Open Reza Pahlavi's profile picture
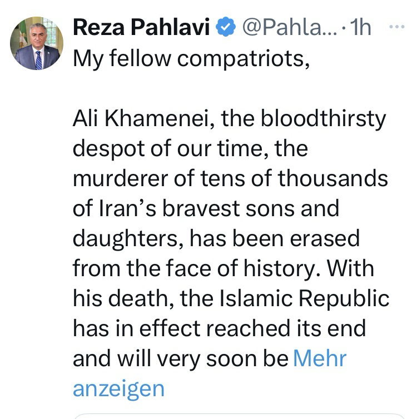 coord(37,43)
